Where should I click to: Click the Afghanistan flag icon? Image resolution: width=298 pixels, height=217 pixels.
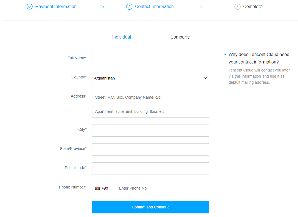(x=97, y=188)
